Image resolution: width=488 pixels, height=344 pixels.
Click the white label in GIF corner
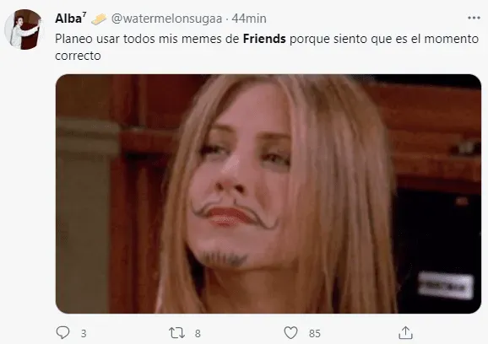(x=445, y=286)
